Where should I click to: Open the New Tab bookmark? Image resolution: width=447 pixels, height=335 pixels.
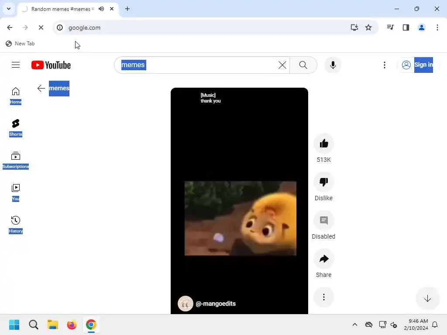tap(20, 44)
